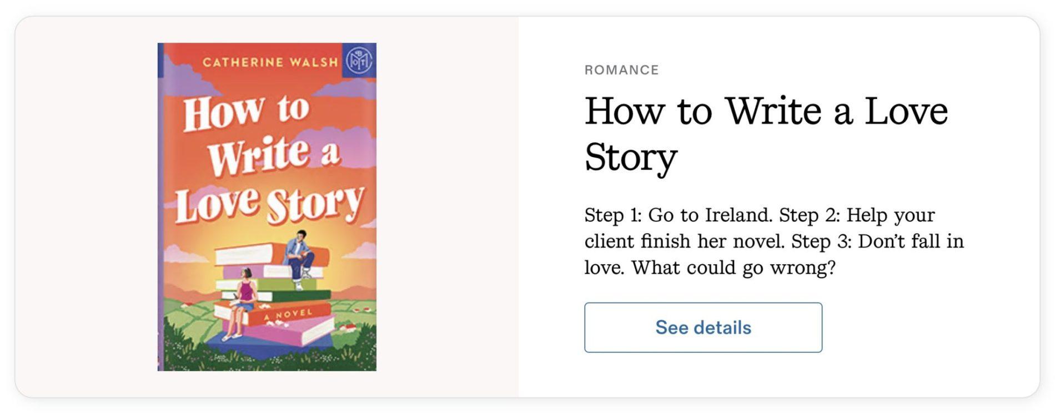This screenshot has height=414, width=1055.
Task: Click the Book of the Month logo badge
Action: (x=359, y=60)
